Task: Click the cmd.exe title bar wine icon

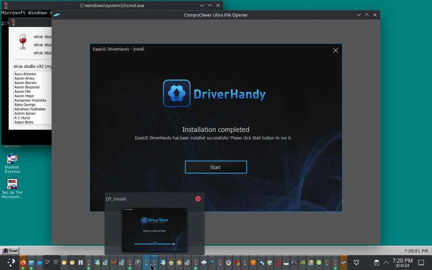Action: pos(6,5)
